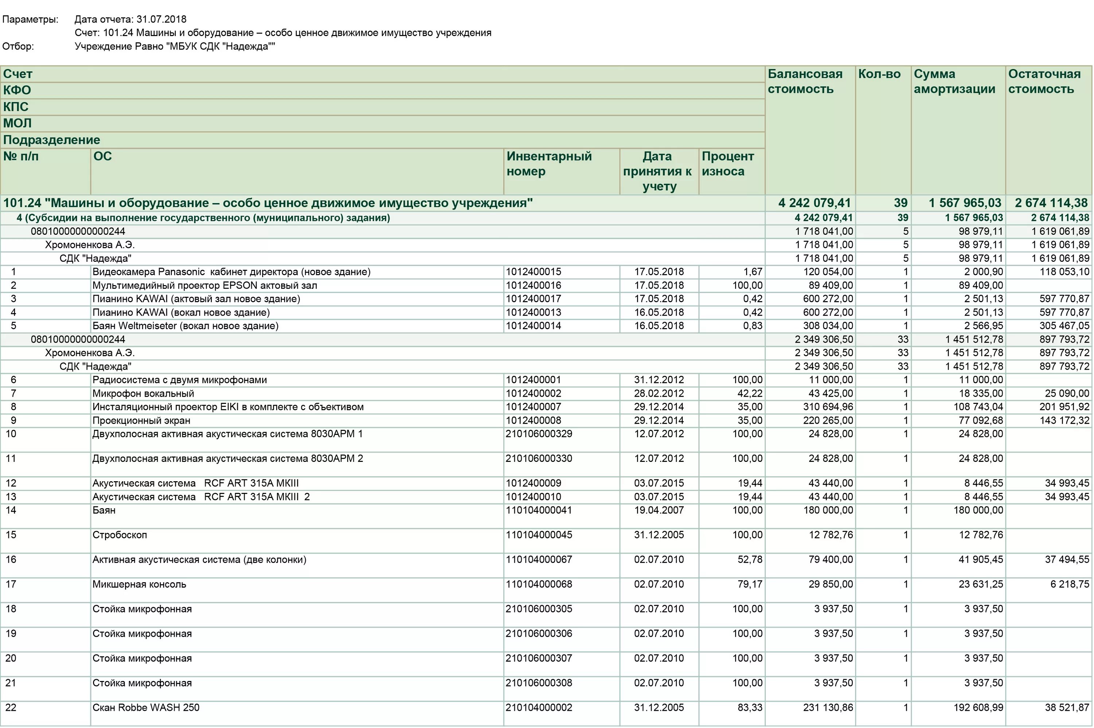Click the 'Дата принятия к учету' header
1094x728 pixels.
[659, 171]
